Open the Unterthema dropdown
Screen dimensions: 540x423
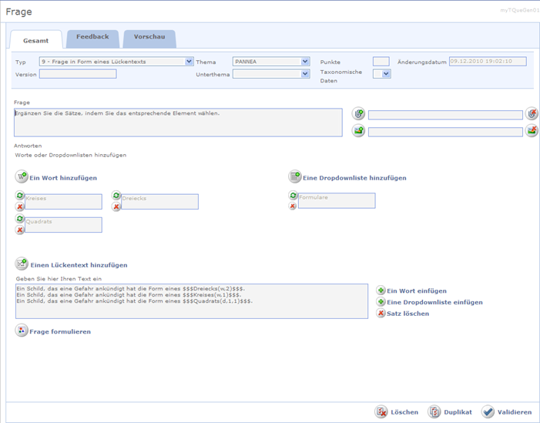[305, 74]
